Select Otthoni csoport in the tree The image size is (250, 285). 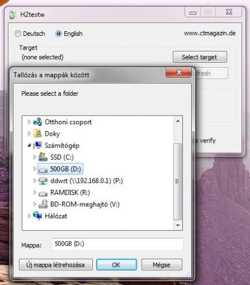click(68, 122)
